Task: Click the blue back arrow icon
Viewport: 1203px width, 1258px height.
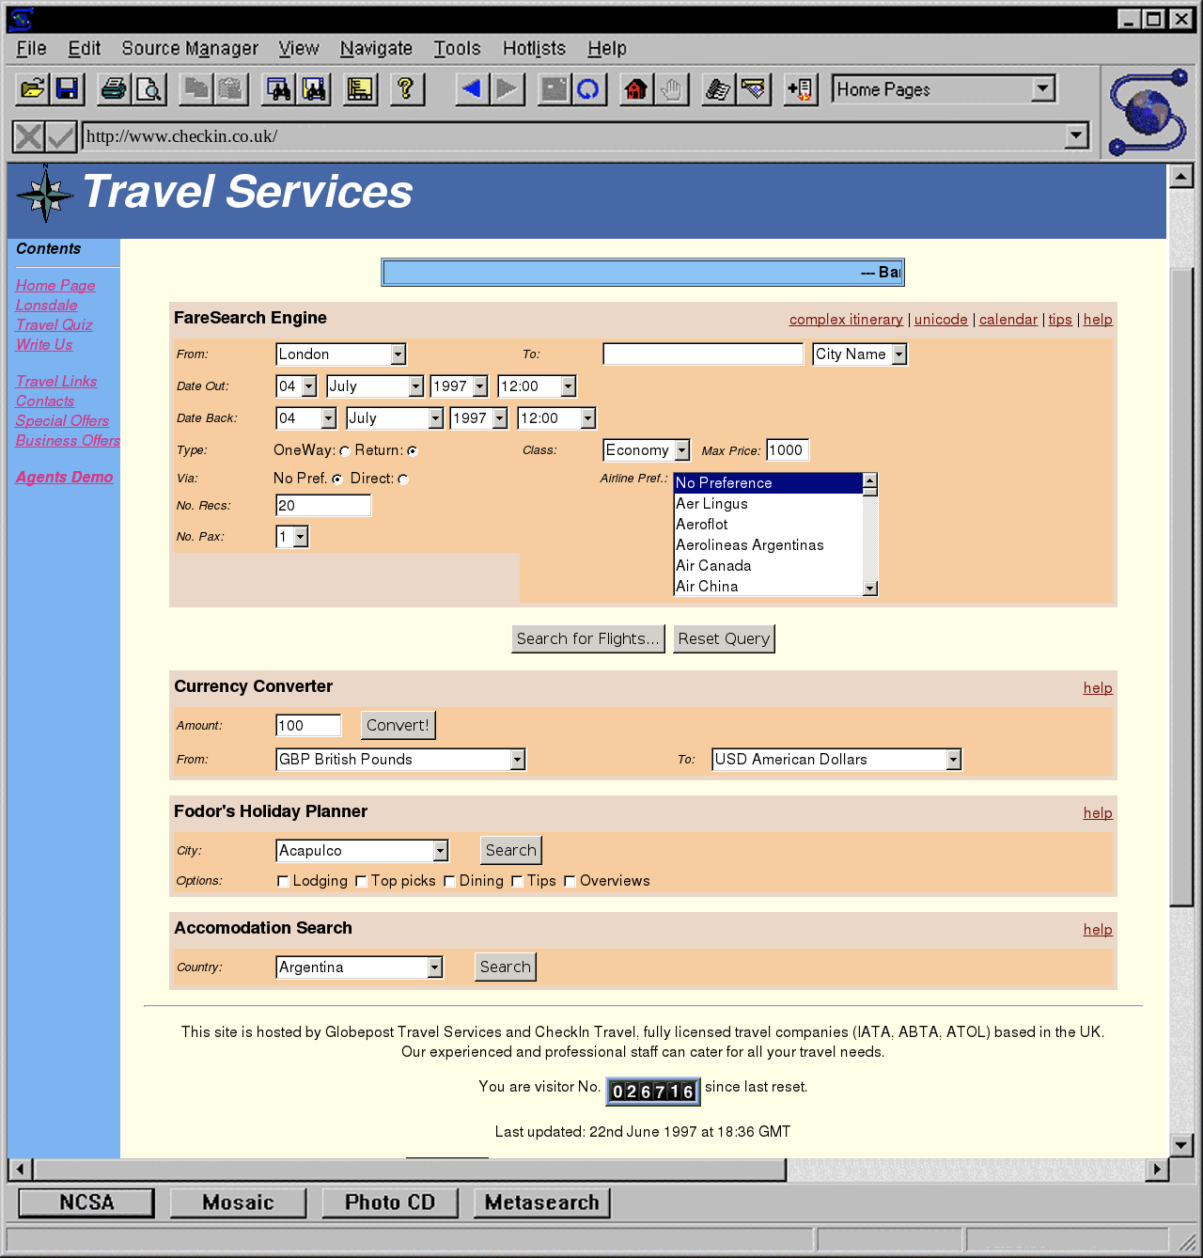Action: [x=472, y=89]
